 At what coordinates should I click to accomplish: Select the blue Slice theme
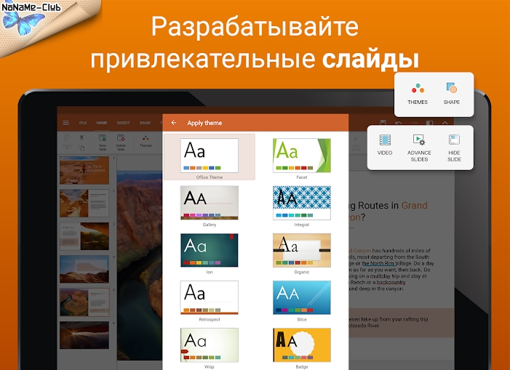[301, 297]
